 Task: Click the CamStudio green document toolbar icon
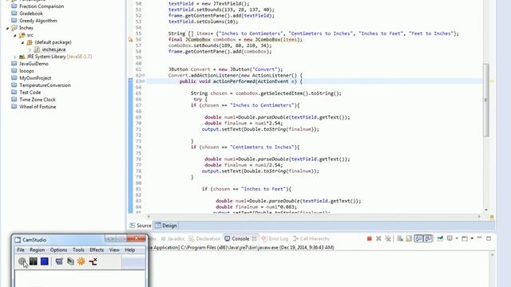point(70,261)
